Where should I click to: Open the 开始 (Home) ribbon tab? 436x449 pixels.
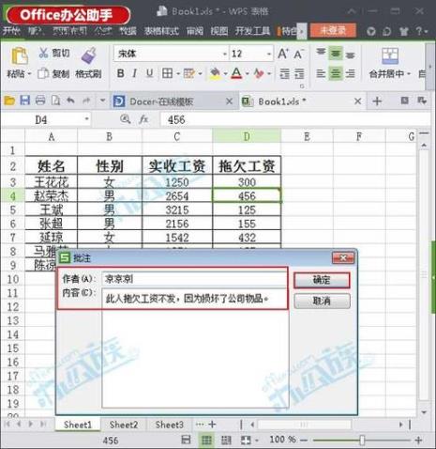(x=11, y=31)
